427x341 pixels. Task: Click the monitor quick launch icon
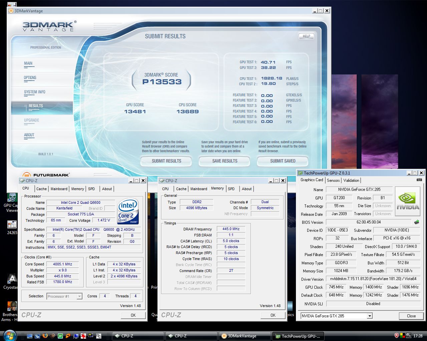click(76, 336)
